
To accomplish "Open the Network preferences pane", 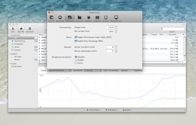I will 89,18.
